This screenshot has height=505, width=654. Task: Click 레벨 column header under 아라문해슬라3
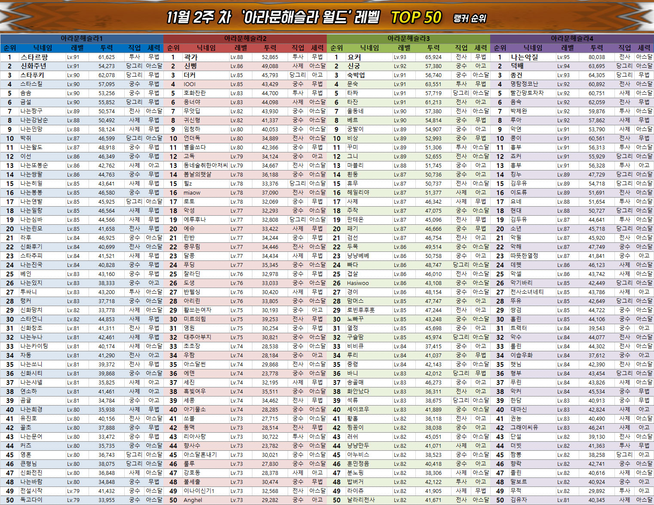coord(404,48)
